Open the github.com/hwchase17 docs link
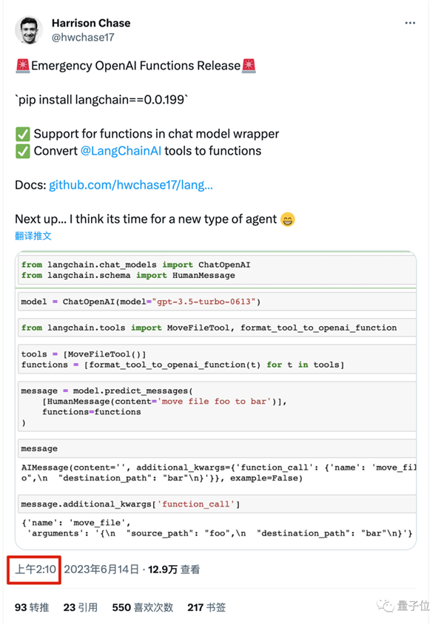Image resolution: width=444 pixels, height=625 pixels. [131, 185]
